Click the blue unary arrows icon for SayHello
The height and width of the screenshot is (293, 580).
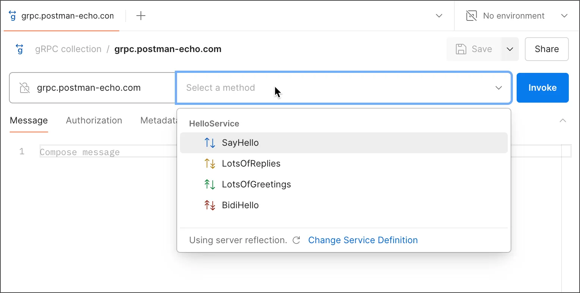pyautogui.click(x=210, y=143)
